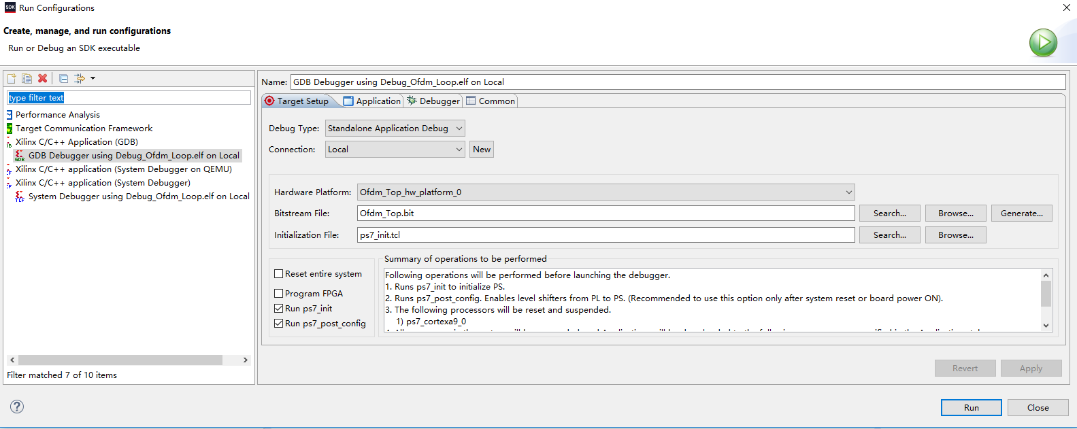This screenshot has width=1077, height=429.
Task: Click Search button for Initialization File
Action: pyautogui.click(x=890, y=235)
